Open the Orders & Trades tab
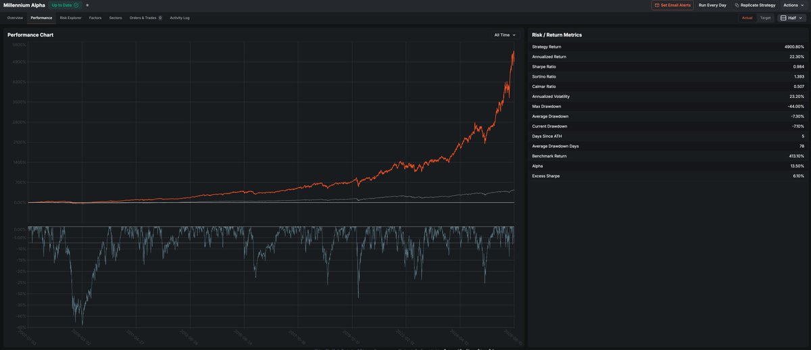Image resolution: width=811 pixels, height=350 pixels. pyautogui.click(x=145, y=18)
